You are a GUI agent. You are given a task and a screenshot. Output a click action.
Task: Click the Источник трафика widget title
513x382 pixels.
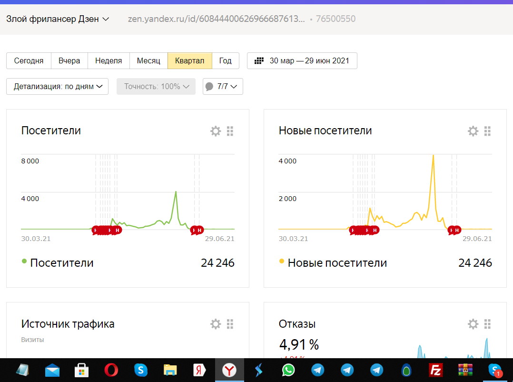(x=68, y=324)
